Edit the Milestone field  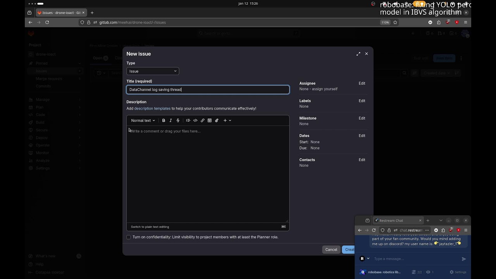362,118
